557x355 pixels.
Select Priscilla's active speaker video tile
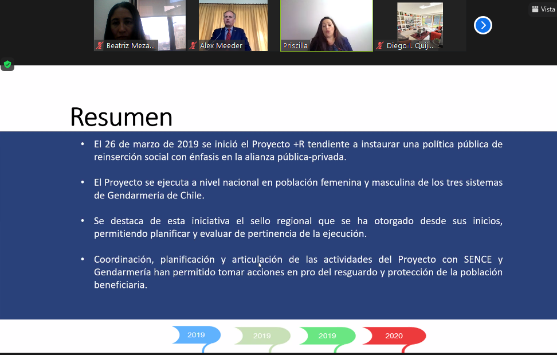click(326, 22)
